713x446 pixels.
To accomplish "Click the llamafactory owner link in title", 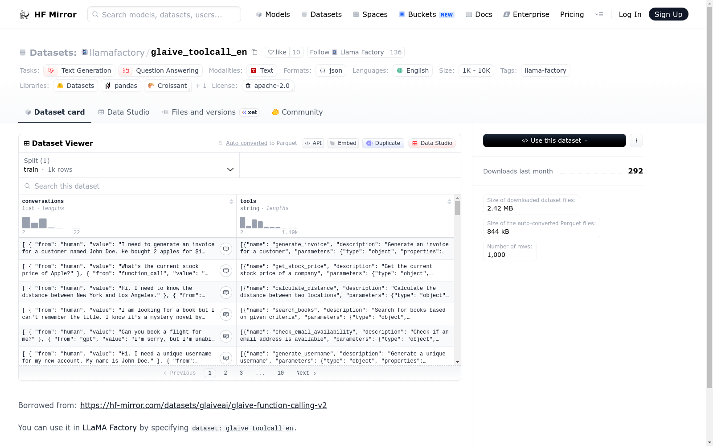I will (x=117, y=53).
